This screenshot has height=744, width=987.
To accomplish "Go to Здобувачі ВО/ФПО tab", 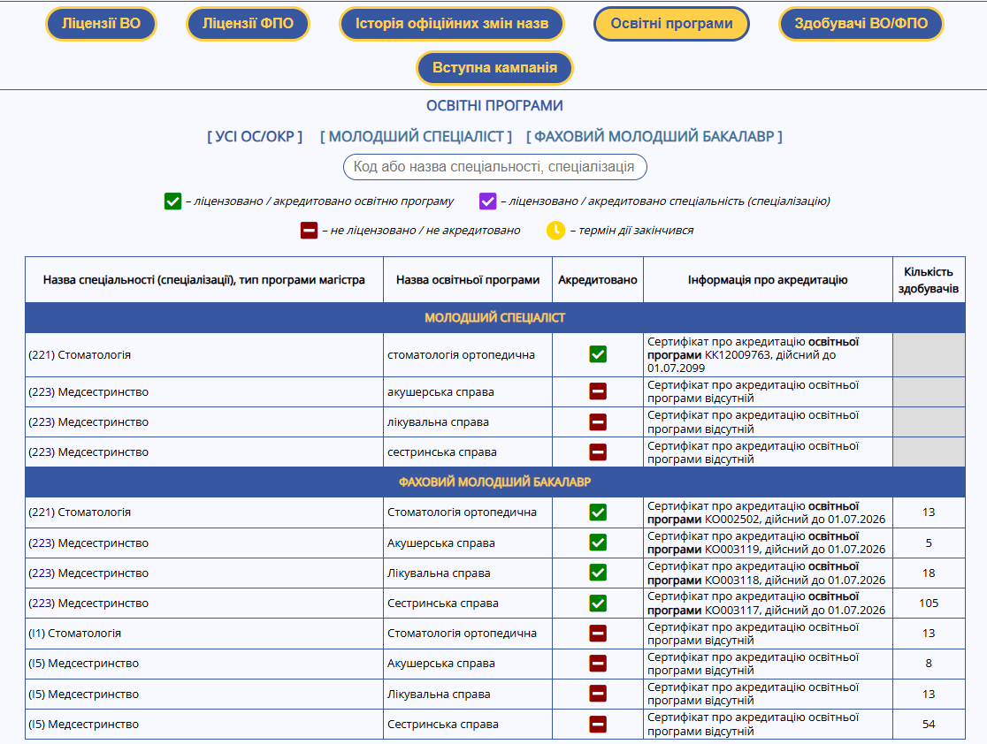I will click(861, 24).
